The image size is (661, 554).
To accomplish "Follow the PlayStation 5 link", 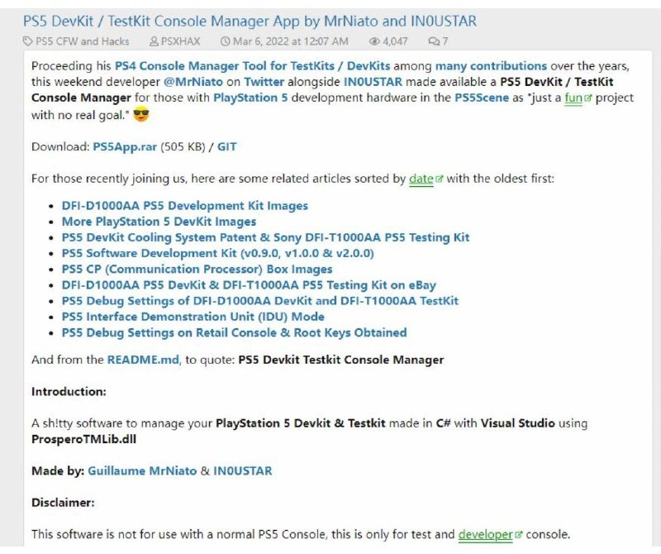I will click(x=250, y=98).
